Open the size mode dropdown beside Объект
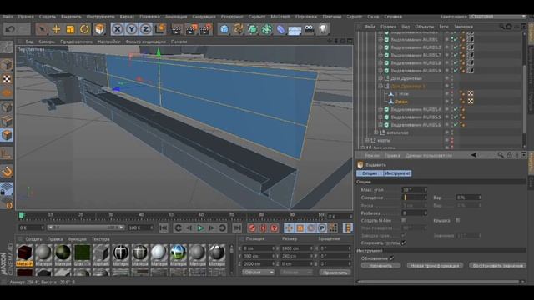The width and height of the screenshot is (534, 300). click(296, 272)
